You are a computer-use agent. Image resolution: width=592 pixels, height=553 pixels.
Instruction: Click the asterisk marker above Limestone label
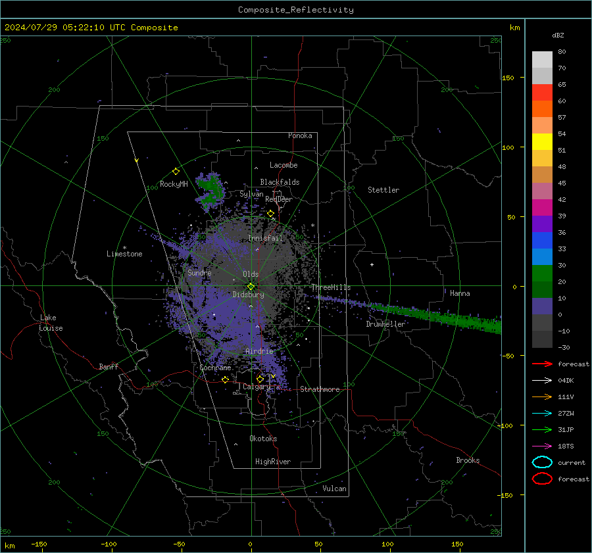(x=124, y=248)
